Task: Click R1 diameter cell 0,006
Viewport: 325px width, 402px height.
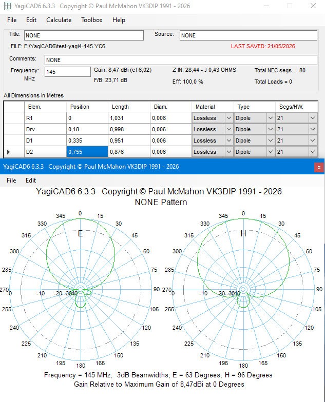Action: coord(170,118)
